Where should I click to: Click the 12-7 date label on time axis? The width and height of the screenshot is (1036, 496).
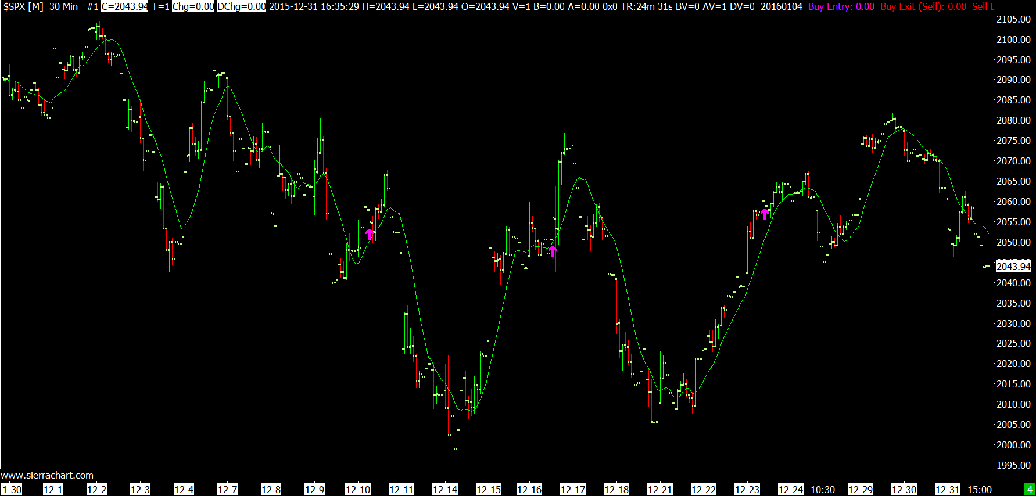227,490
